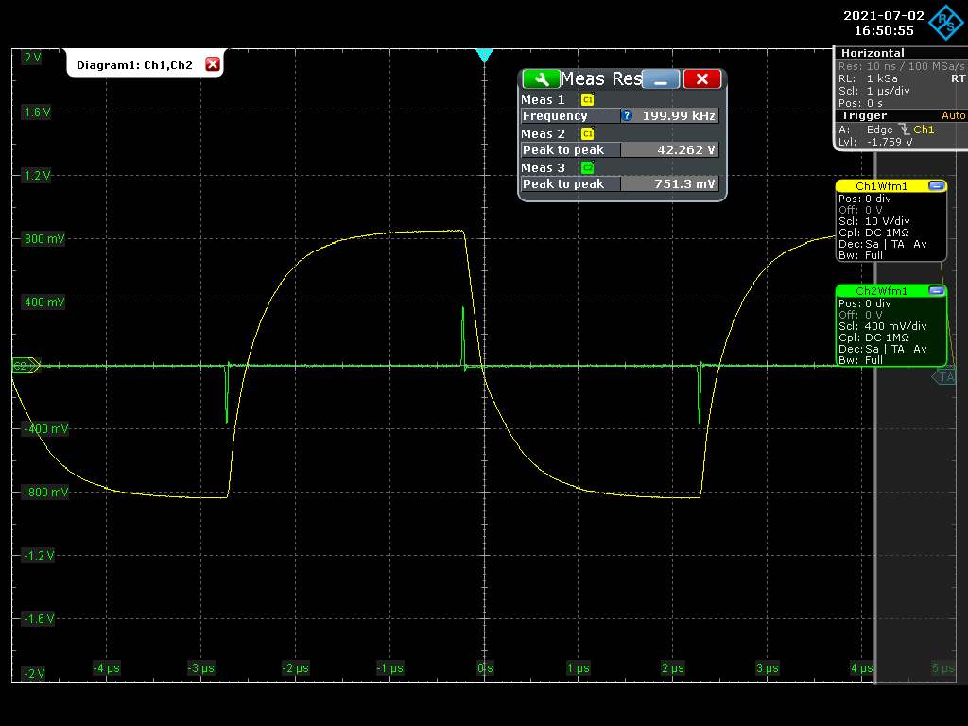
Task: Select the green Ch2Wfm1 channel label
Action: (x=881, y=291)
